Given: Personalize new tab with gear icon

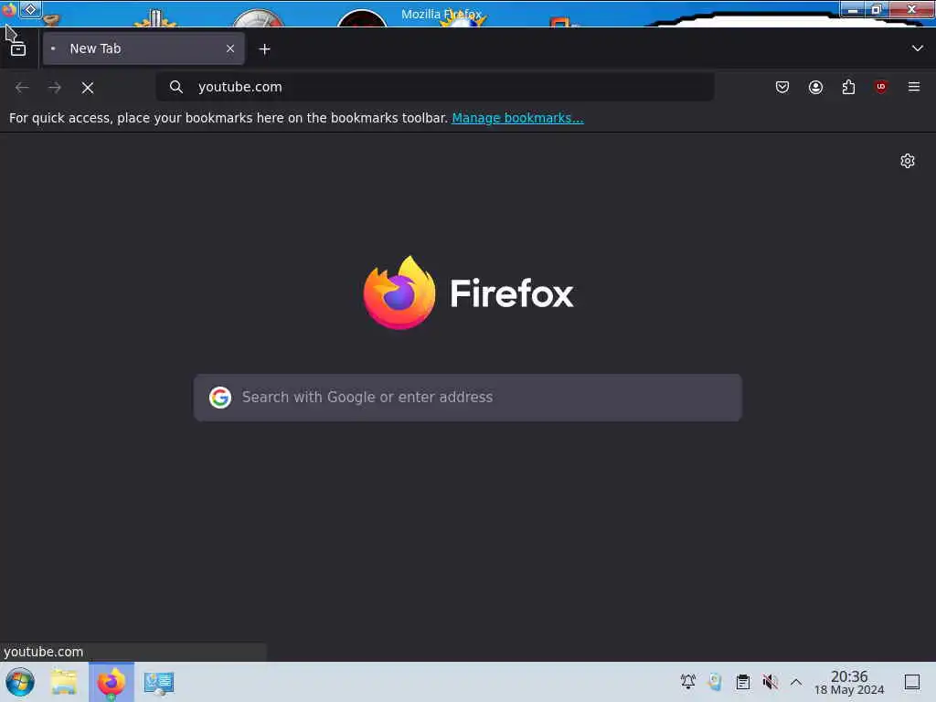Looking at the screenshot, I should tap(908, 161).
